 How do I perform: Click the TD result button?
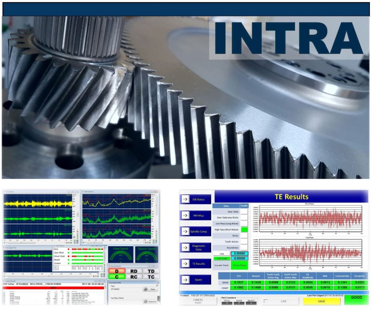(151, 271)
